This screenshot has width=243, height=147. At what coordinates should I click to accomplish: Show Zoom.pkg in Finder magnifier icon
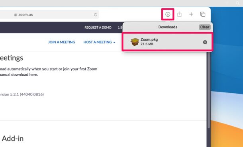(x=205, y=42)
